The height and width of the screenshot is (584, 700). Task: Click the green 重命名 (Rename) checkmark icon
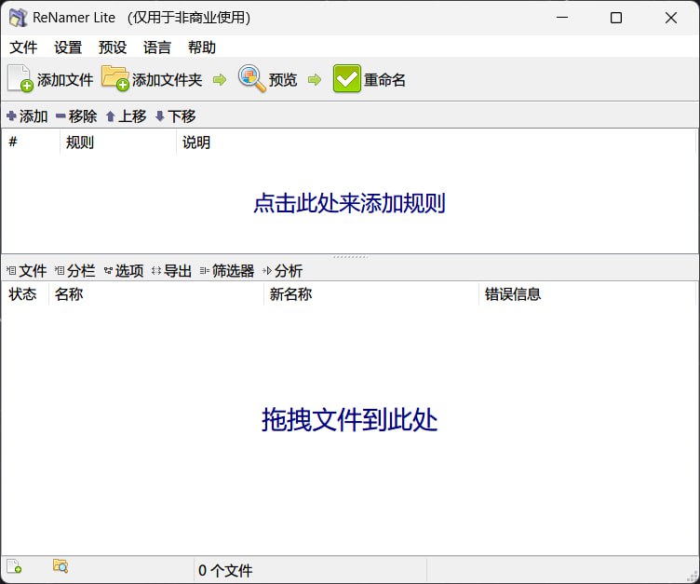click(346, 79)
